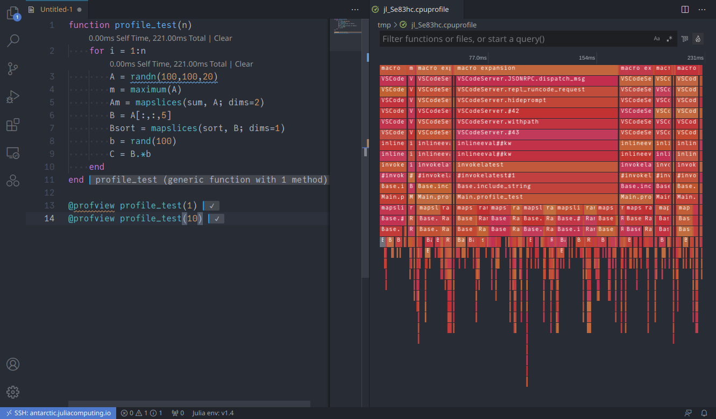Toggle match case in the profile filter
Image resolution: width=716 pixels, height=419 pixels.
(657, 38)
